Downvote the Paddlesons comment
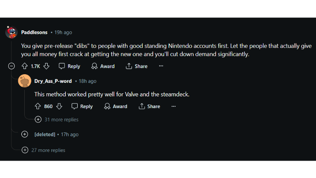The image size is (316, 178). 46,66
